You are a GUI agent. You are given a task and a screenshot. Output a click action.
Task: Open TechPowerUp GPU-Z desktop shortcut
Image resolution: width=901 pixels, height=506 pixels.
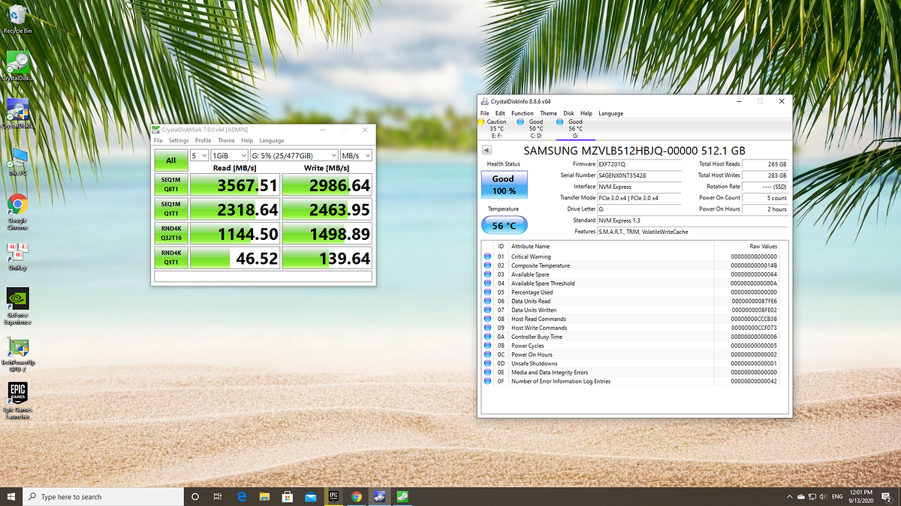(x=18, y=354)
